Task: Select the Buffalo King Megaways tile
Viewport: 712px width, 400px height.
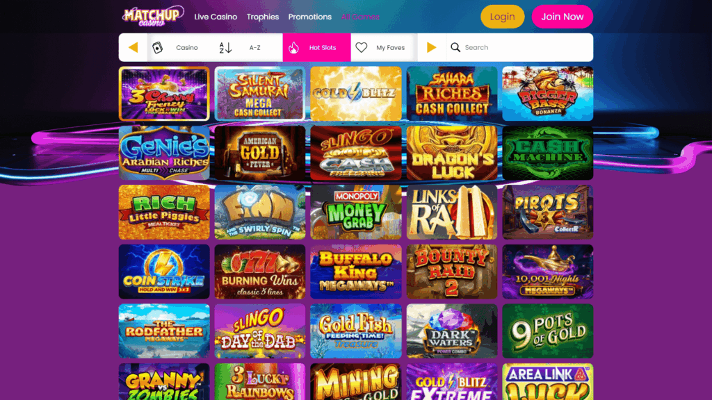Action: coord(356,272)
